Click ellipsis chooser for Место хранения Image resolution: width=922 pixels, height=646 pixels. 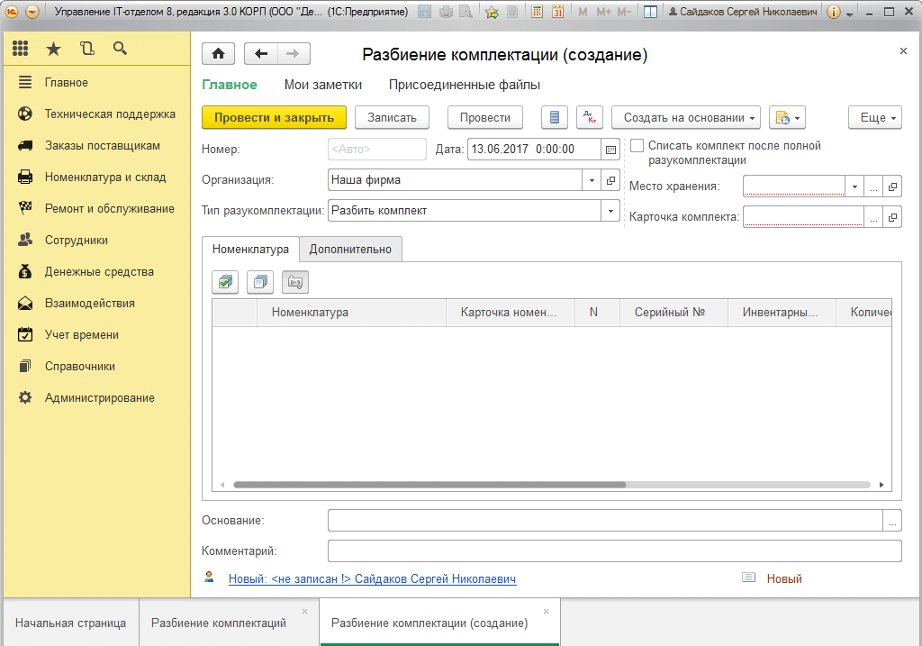tap(873, 187)
